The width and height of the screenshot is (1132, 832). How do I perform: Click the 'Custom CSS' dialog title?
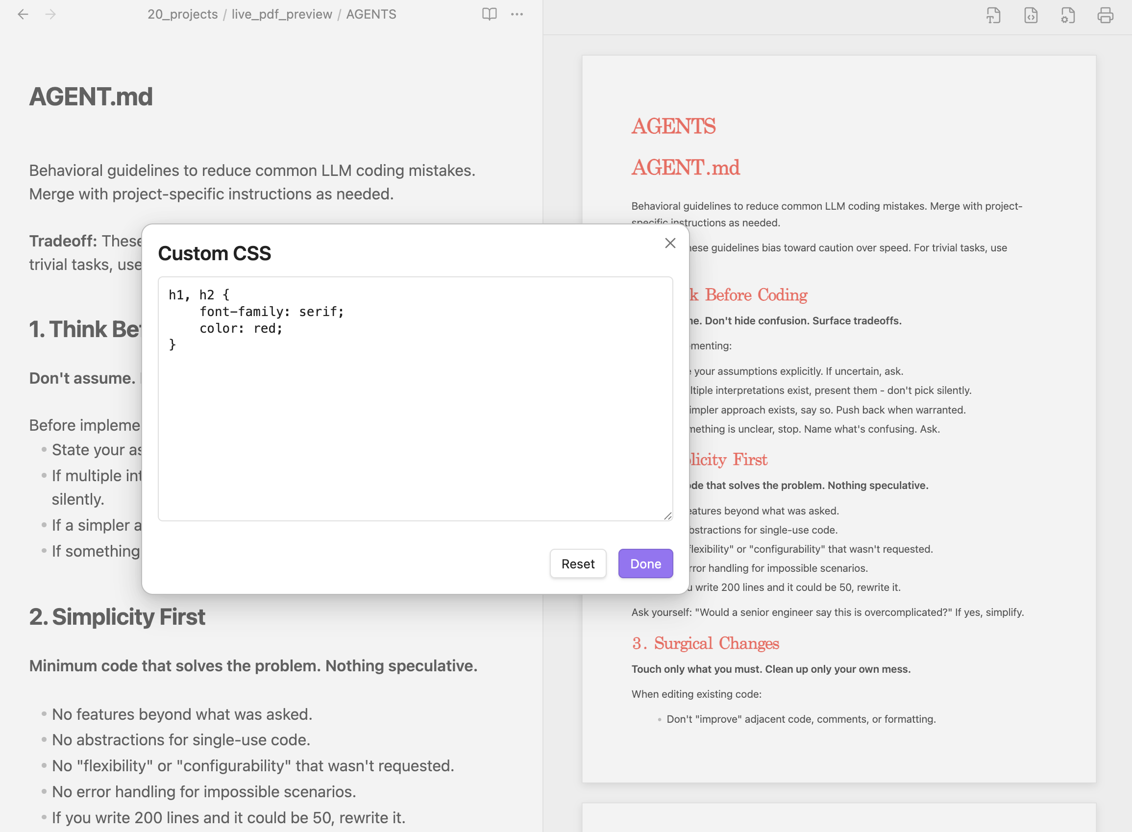coord(215,253)
